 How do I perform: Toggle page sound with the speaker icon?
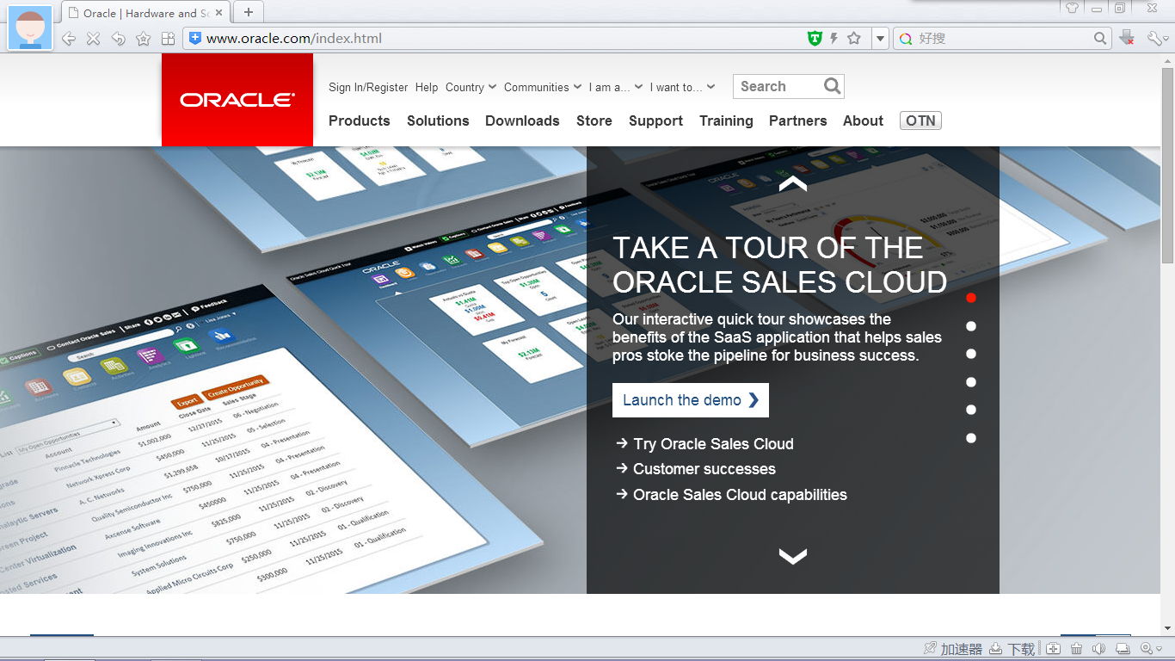(x=1098, y=649)
